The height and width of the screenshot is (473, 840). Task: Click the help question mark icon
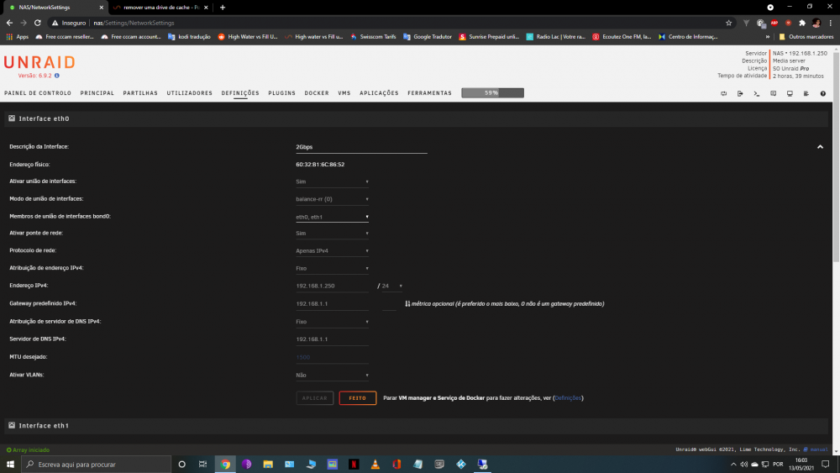pyautogui.click(x=823, y=93)
